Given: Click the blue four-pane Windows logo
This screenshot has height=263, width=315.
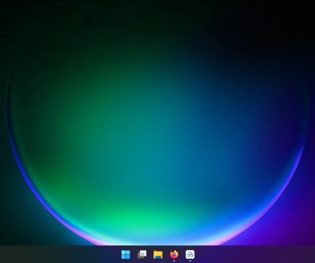Looking at the screenshot, I should point(125,255).
